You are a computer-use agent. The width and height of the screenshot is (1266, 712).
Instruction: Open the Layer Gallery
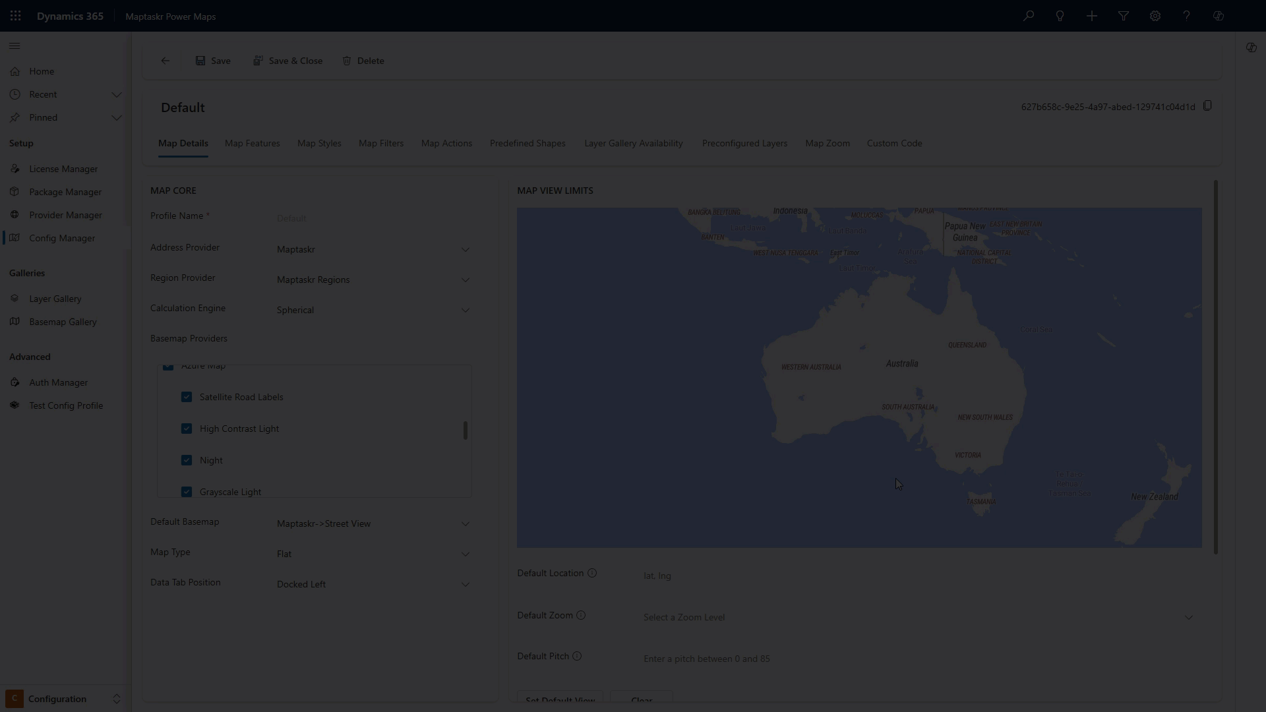(55, 299)
